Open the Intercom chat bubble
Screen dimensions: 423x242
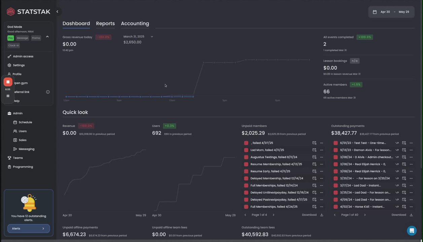[412, 231]
